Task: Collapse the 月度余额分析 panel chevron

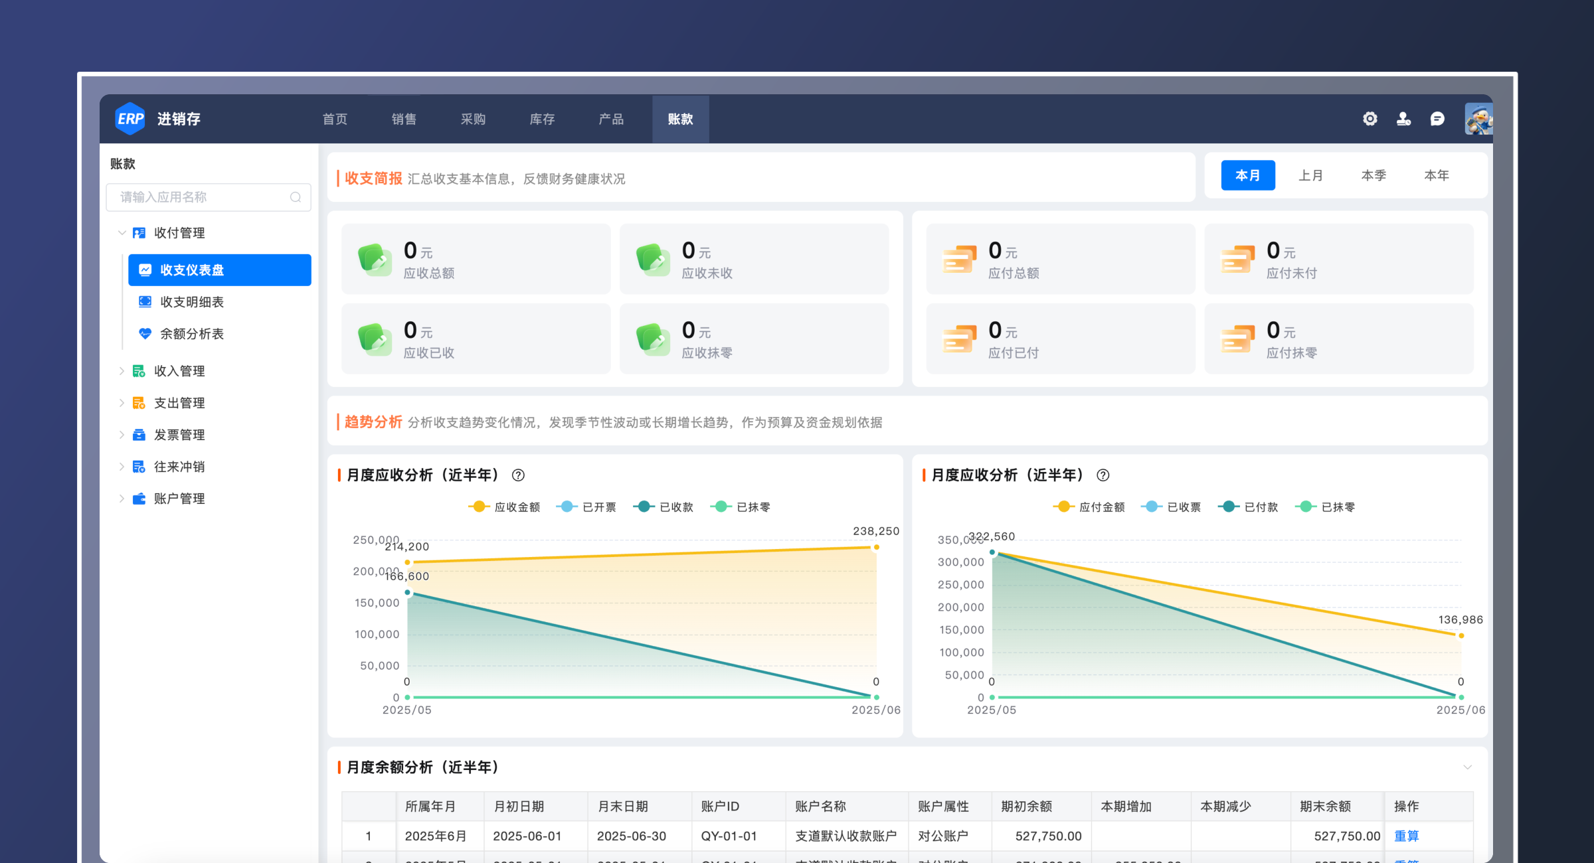Action: 1467,767
